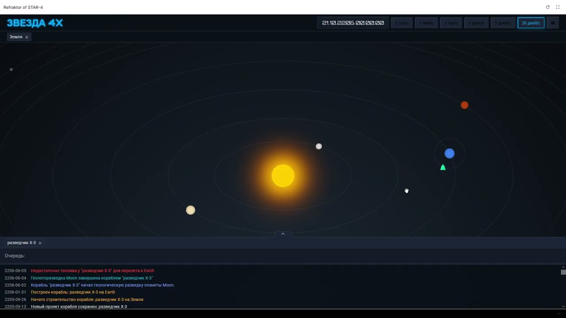Close the разведчик Х-3 tab
This screenshot has height=318, width=566.
click(40, 243)
